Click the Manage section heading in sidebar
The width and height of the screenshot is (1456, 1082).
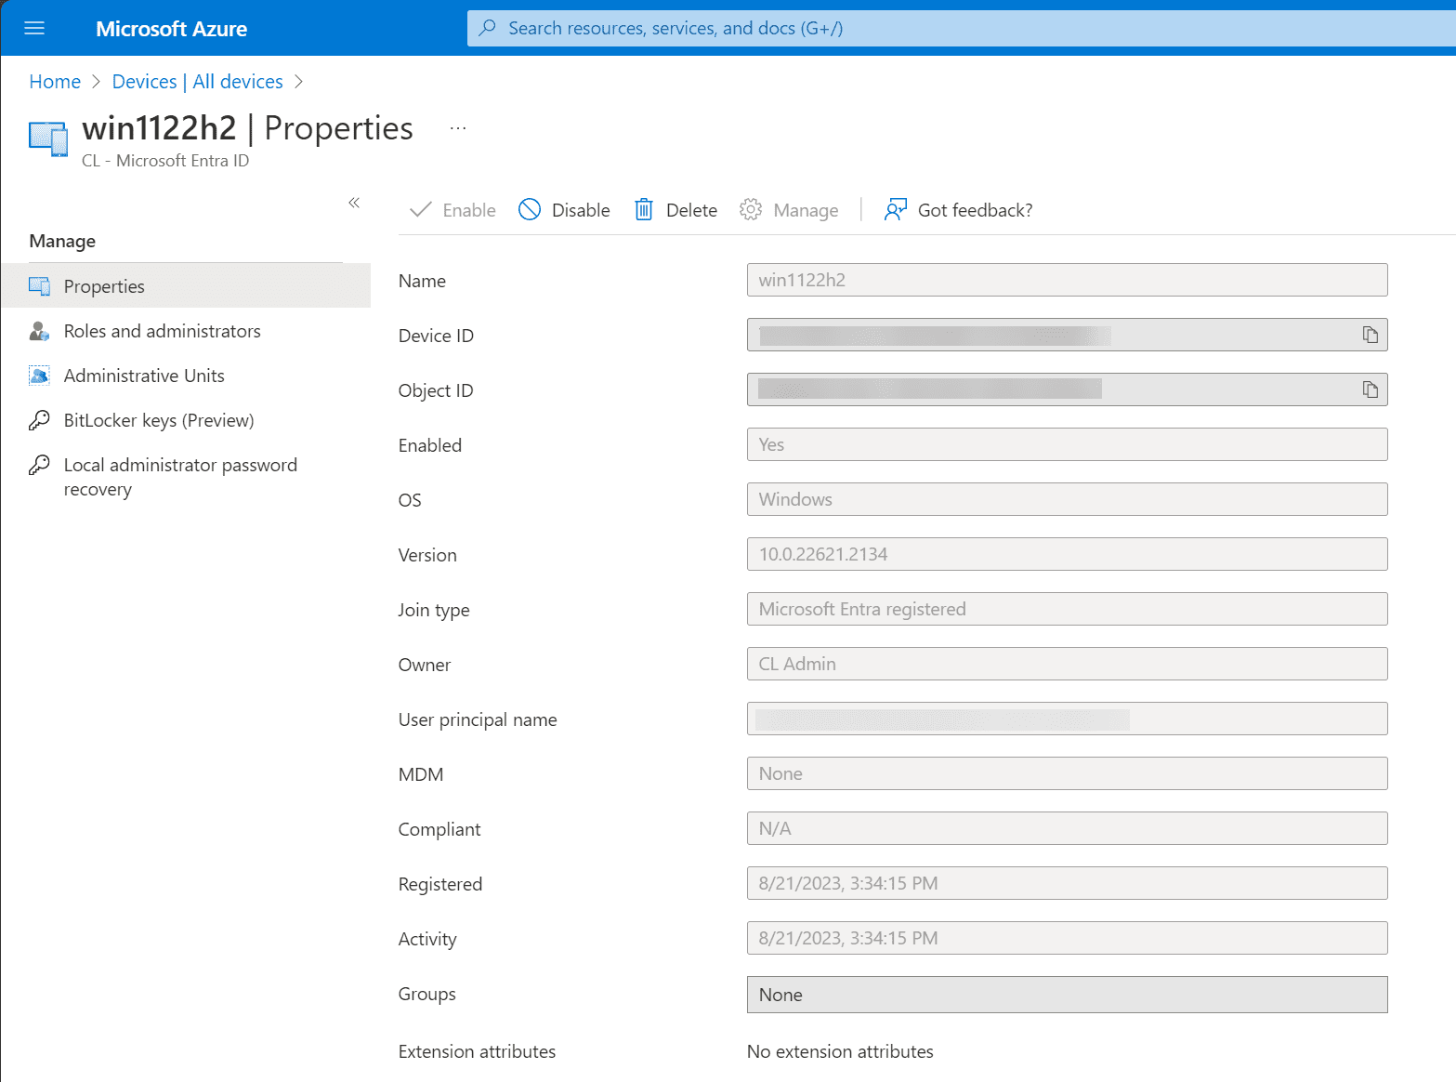[x=62, y=241]
